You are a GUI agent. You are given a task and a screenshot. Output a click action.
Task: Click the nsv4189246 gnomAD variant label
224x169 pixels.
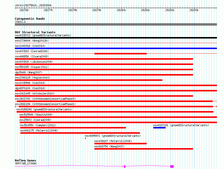44,109
